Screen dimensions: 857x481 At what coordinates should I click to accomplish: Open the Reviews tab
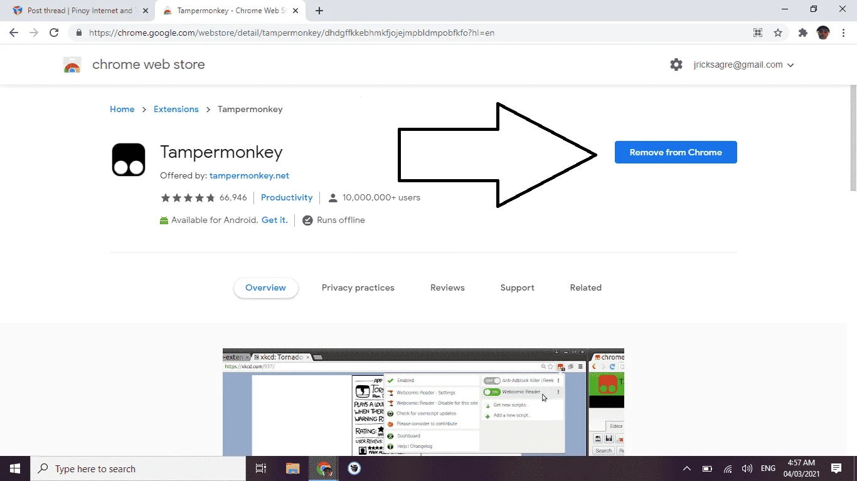pyautogui.click(x=447, y=288)
